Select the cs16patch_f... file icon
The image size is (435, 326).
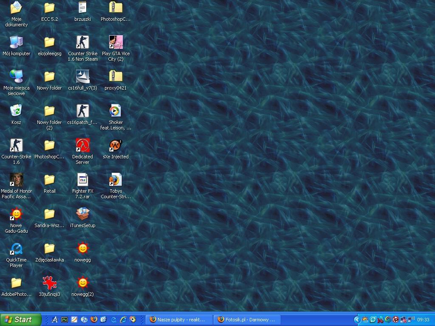82,114
